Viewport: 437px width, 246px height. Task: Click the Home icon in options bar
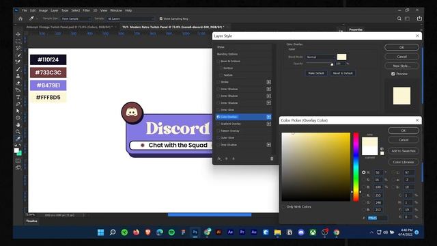[20, 18]
